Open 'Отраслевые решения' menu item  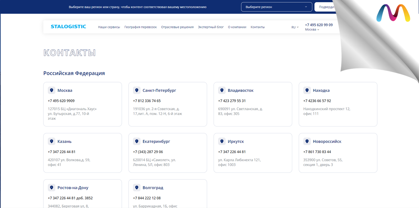click(x=177, y=27)
